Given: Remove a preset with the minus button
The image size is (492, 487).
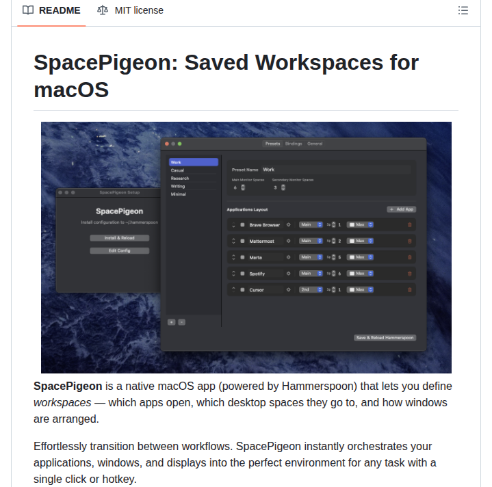Looking at the screenshot, I should 181,322.
